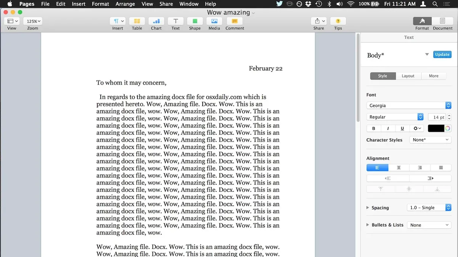Viewport: 458px width, 257px height.
Task: Open the Media browser
Action: pos(214,21)
